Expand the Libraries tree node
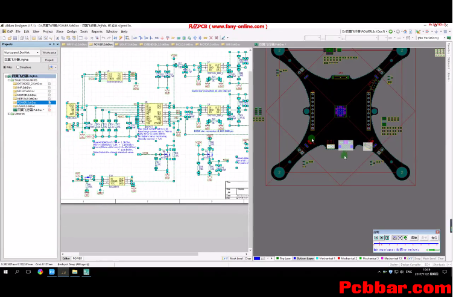Screen dimensions: 453x297 point(9,114)
